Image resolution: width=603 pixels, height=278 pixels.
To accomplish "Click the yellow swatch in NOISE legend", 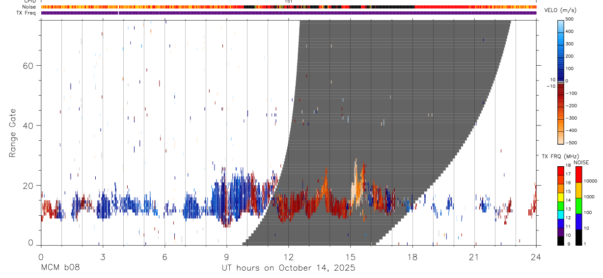I will tap(578, 190).
